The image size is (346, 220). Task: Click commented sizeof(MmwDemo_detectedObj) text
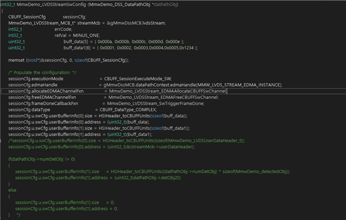tap(255, 172)
